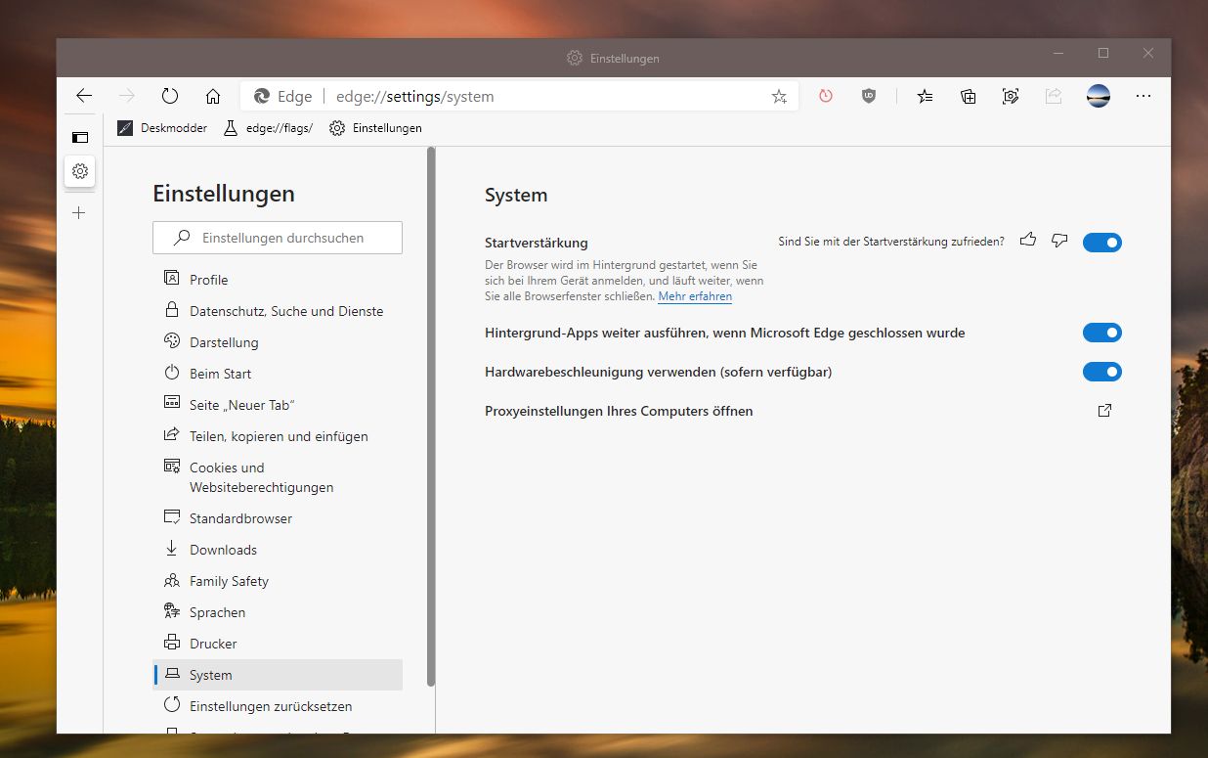The image size is (1208, 758).
Task: Follow the Mehr erfahren link
Action: [x=695, y=296]
